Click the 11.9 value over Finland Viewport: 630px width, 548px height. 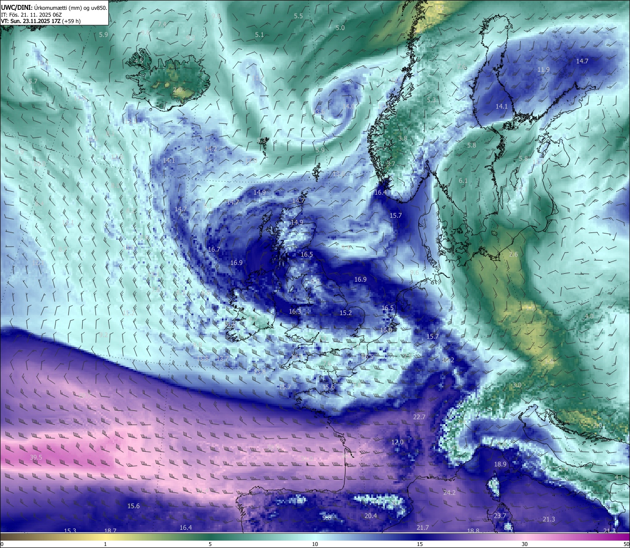[543, 70]
